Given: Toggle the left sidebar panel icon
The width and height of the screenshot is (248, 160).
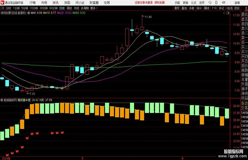Looking at the screenshot, I should click(x=2, y=8).
